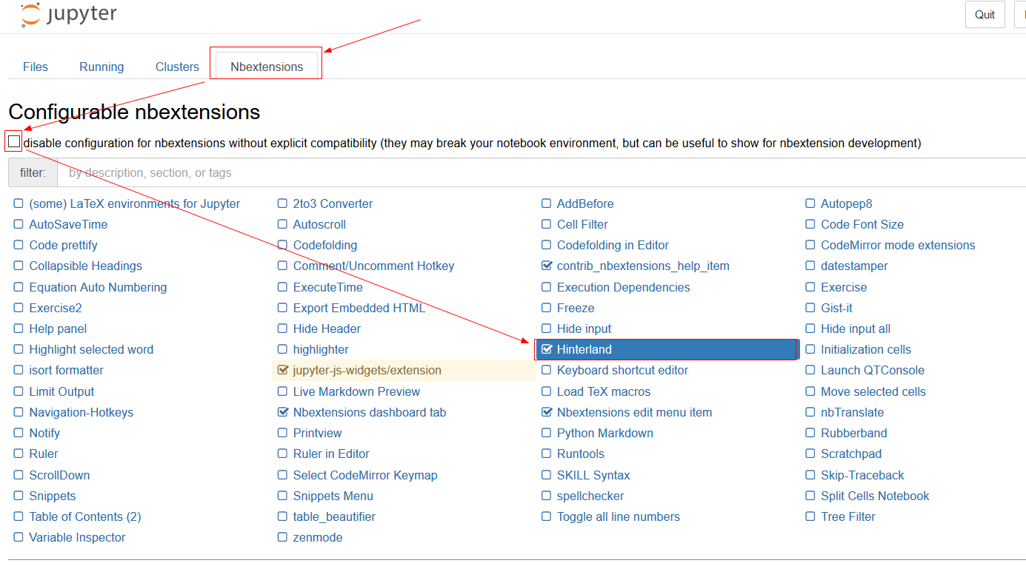Viewport: 1026px width, 566px height.
Task: Enable the ExecuteTime checkbox
Action: [282, 287]
